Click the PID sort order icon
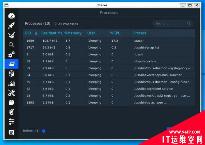 [x=36, y=33]
